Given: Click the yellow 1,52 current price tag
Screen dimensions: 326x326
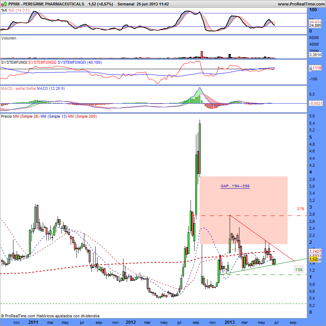Looking at the screenshot, I should point(313,259).
